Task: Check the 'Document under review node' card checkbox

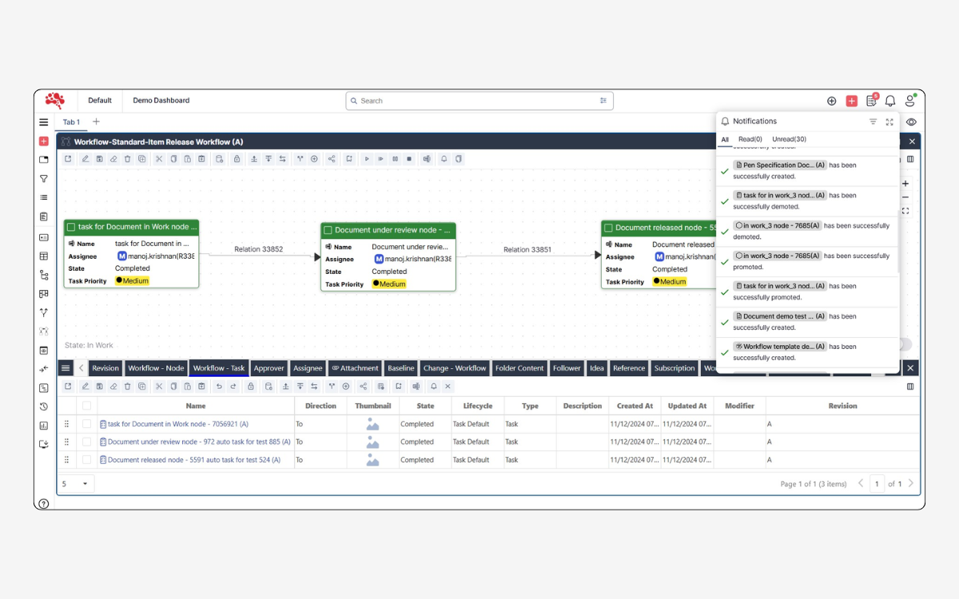Action: point(328,230)
